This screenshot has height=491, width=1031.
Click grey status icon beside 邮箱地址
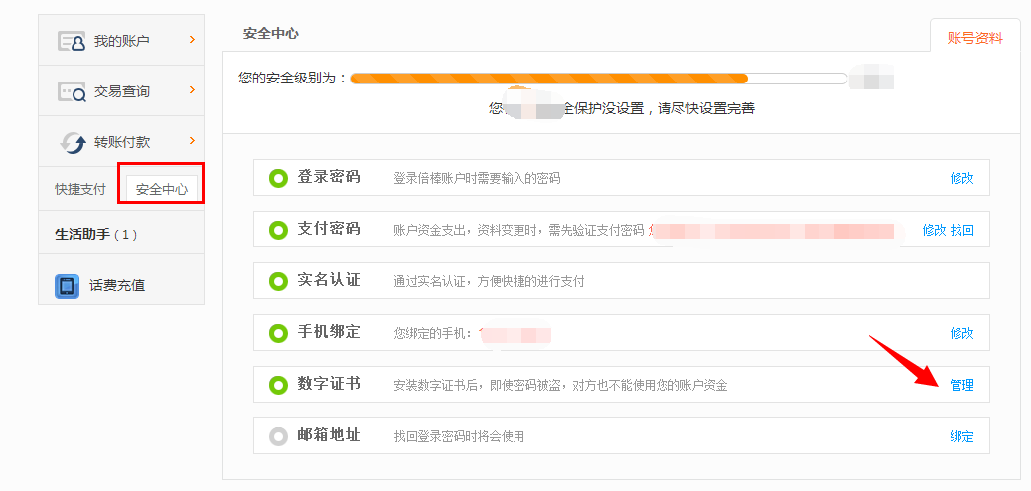click(278, 436)
